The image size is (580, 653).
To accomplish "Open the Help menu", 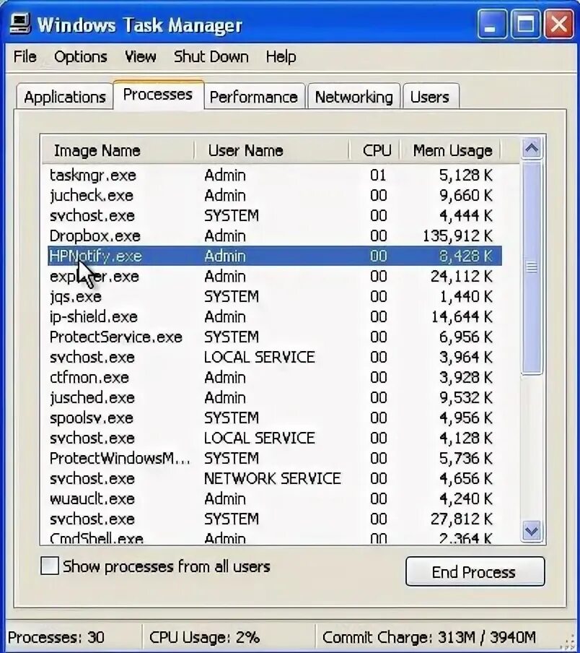I will [281, 56].
